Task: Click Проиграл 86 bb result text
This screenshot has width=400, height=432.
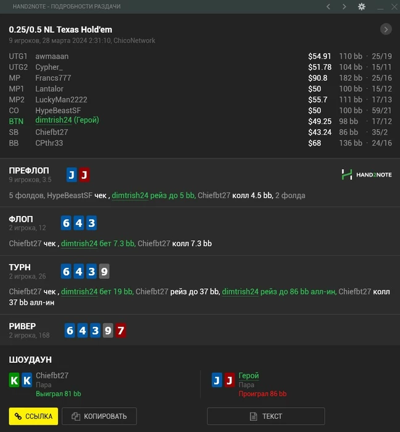Action: pyautogui.click(x=262, y=394)
